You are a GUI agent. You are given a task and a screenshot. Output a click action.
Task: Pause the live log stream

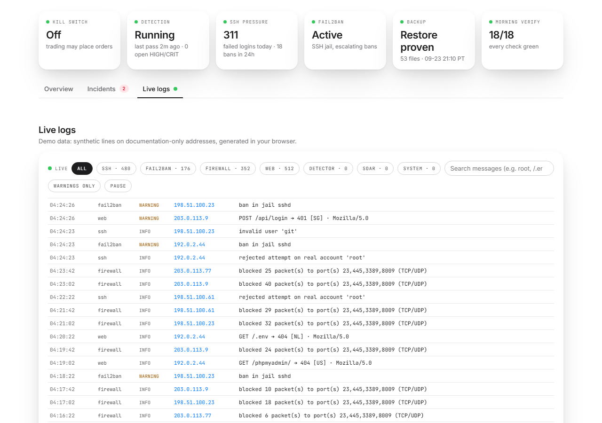click(118, 186)
